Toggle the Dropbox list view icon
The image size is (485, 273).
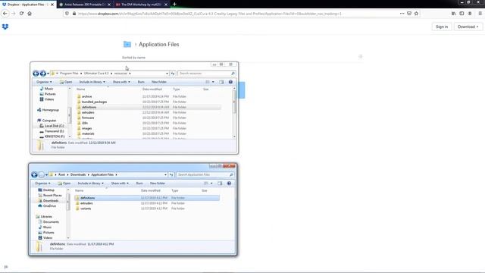point(361,57)
